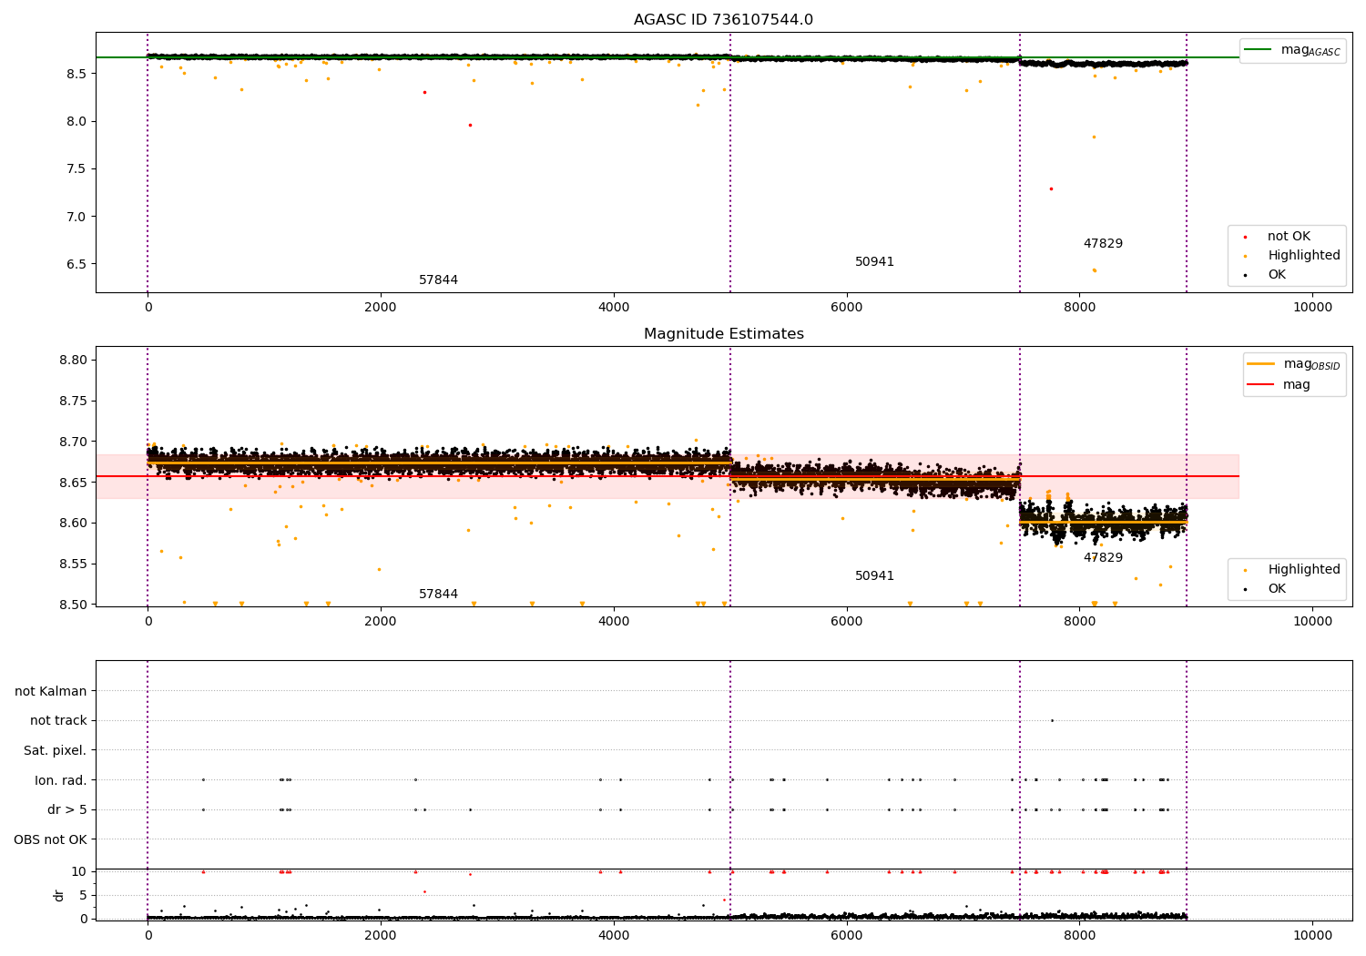Click the 7.5 tick on top y-axis
This screenshot has height=956, width=1366.
pyautogui.click(x=76, y=169)
